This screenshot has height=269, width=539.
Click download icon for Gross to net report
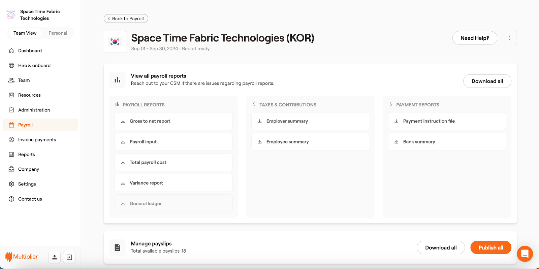pos(123,121)
